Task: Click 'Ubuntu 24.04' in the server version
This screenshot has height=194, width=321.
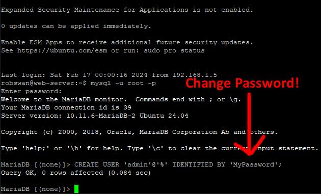Action: pos(164,116)
